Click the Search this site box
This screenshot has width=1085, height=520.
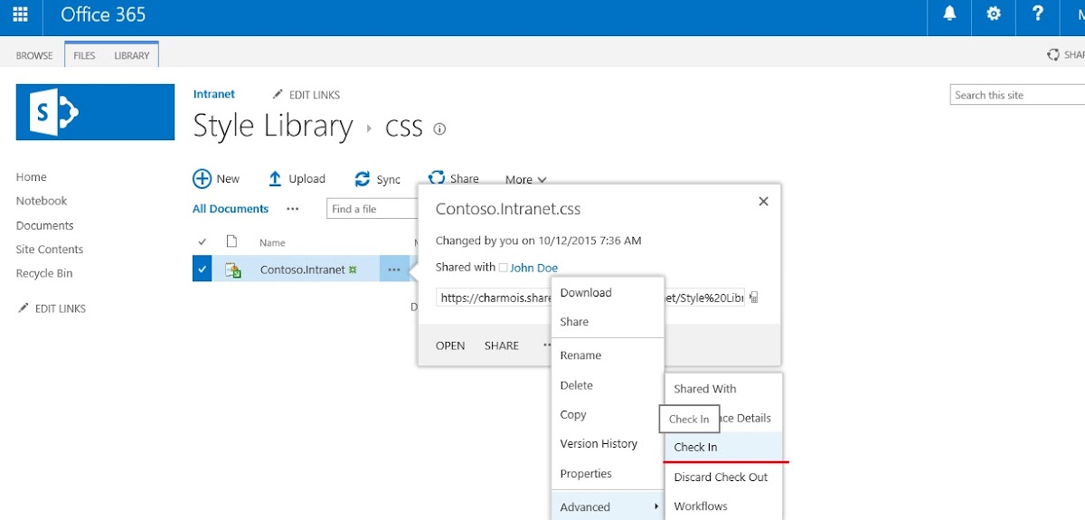pos(1018,95)
